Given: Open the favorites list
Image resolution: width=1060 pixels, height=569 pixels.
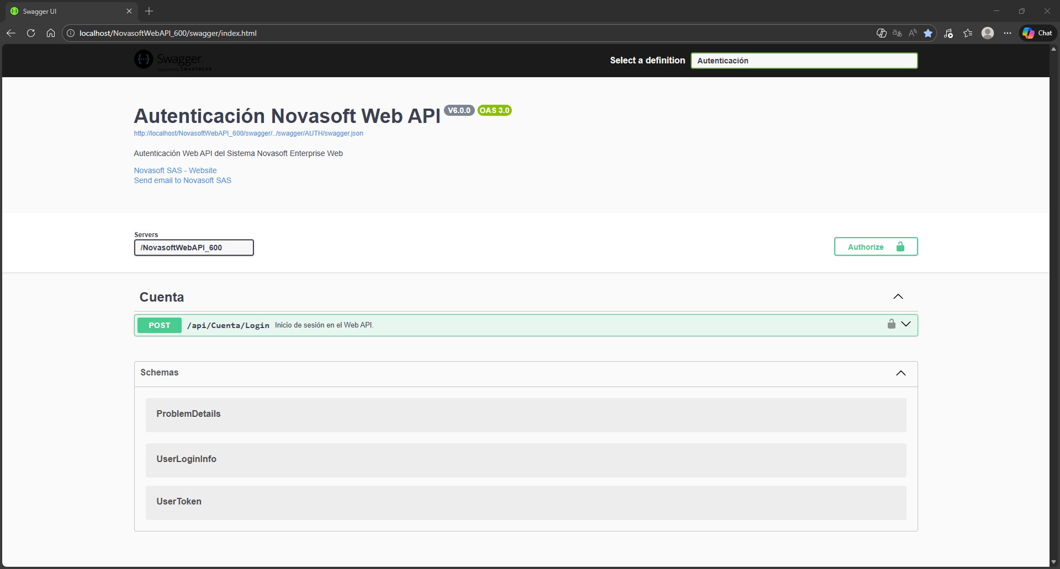Looking at the screenshot, I should [968, 33].
